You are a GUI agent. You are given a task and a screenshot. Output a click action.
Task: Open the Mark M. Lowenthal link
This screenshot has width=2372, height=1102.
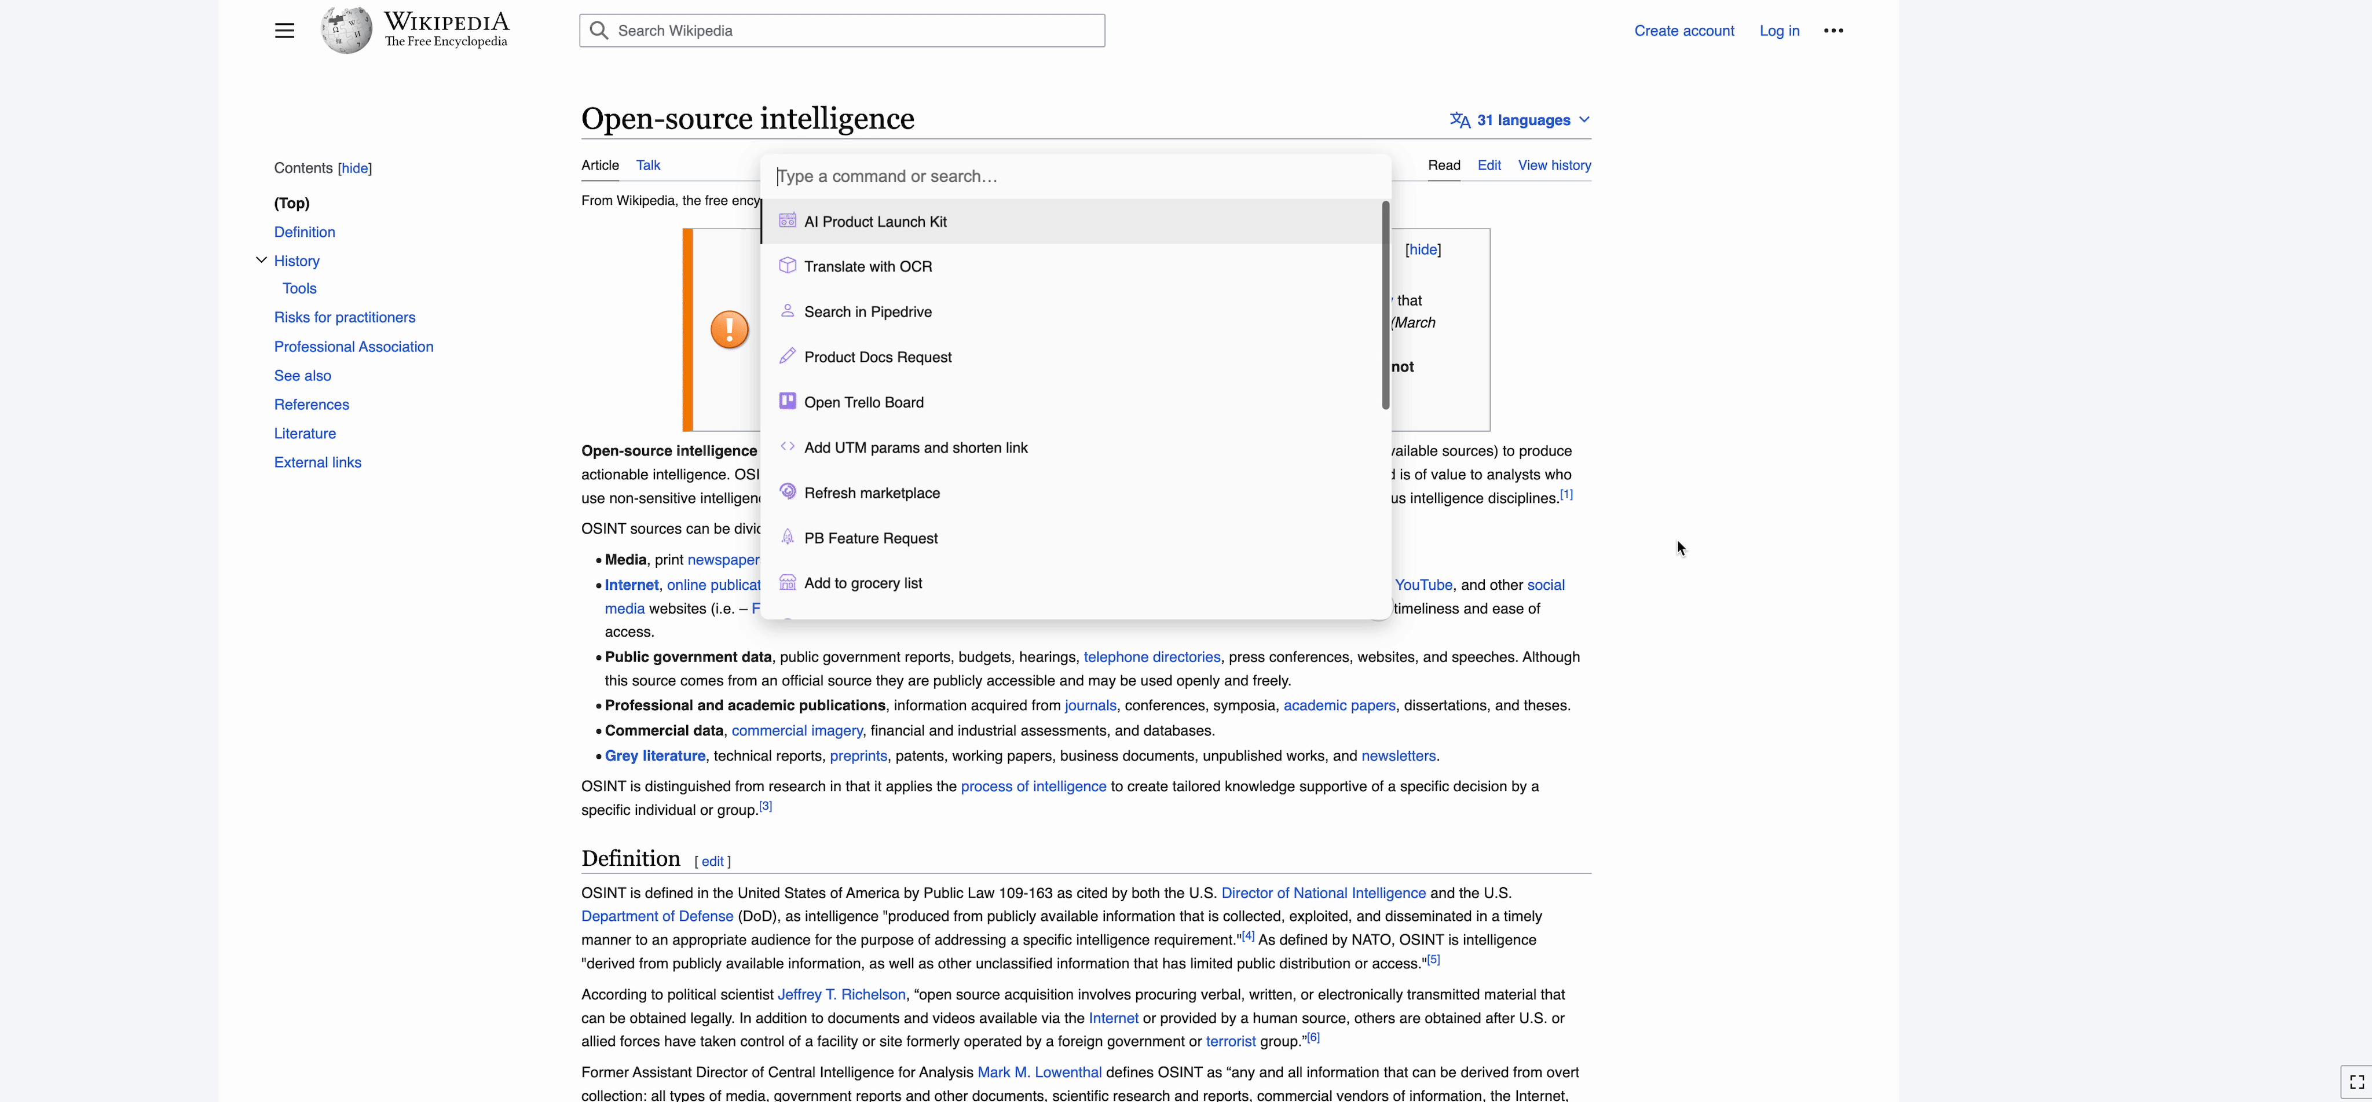[x=1039, y=1072]
